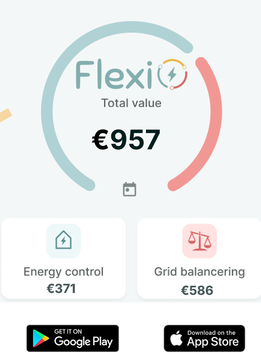
Task: Select the Flexio wordmark text
Action: (114, 74)
